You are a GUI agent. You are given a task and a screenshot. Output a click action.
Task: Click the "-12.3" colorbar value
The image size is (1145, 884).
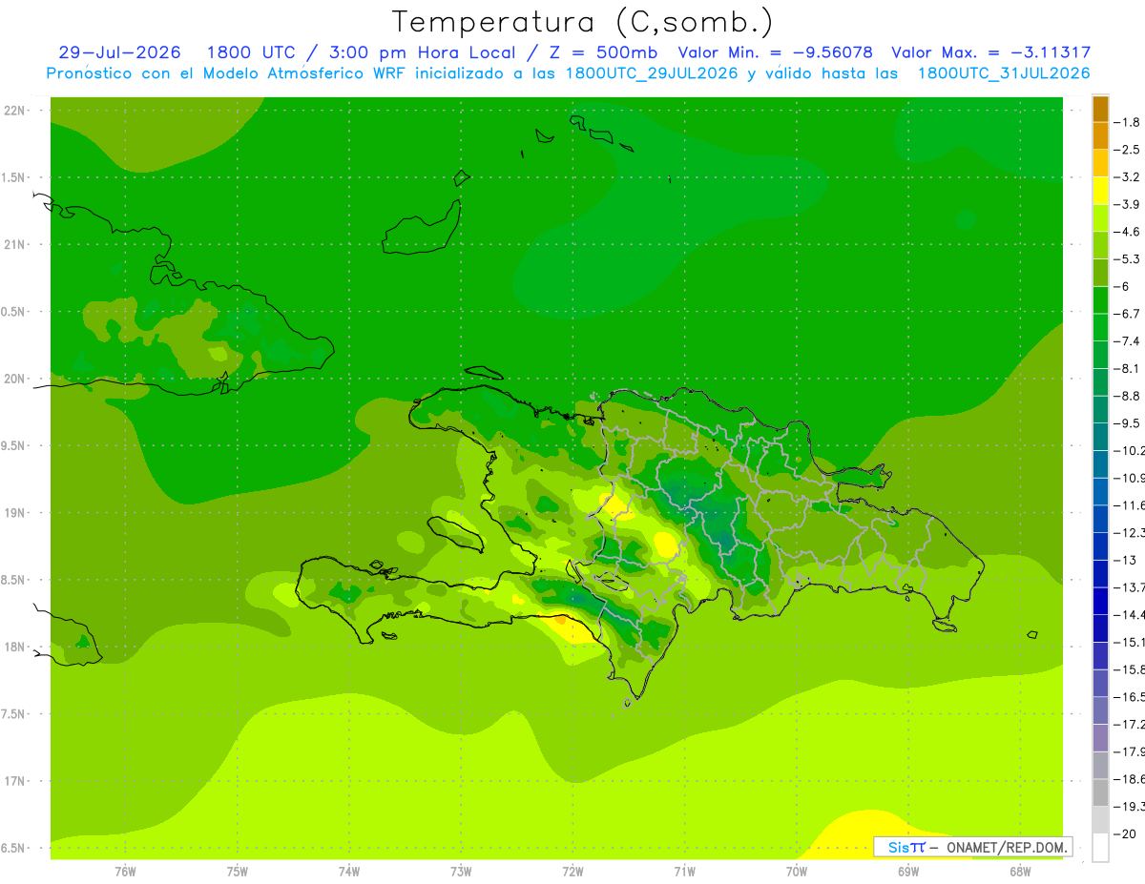click(x=1130, y=532)
